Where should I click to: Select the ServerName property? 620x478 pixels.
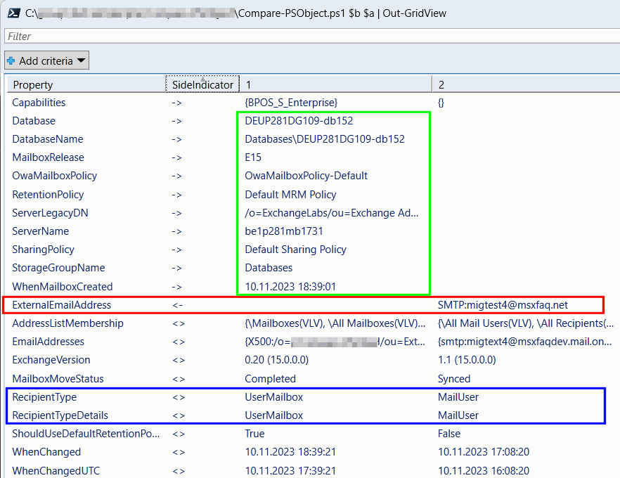[40, 231]
